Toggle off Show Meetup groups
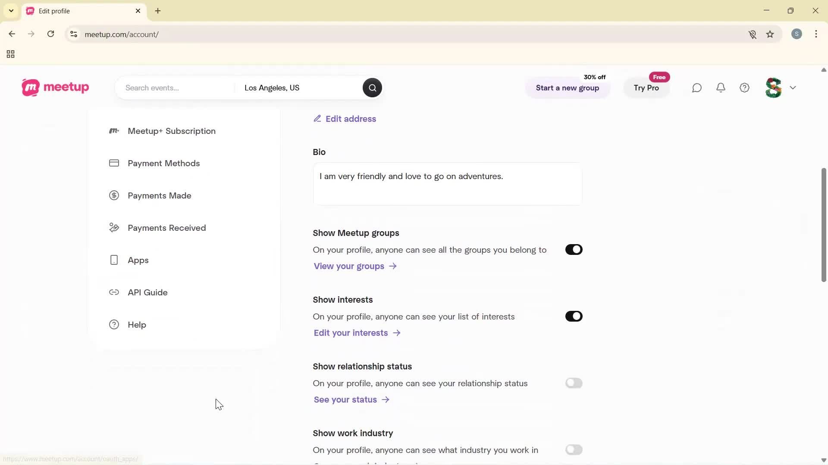 (x=574, y=249)
